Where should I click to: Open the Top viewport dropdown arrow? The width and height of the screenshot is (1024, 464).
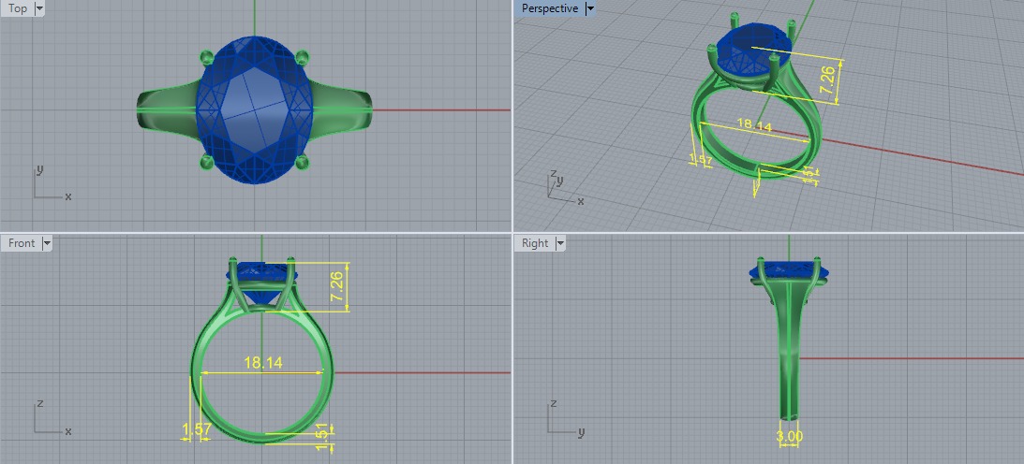[38, 8]
